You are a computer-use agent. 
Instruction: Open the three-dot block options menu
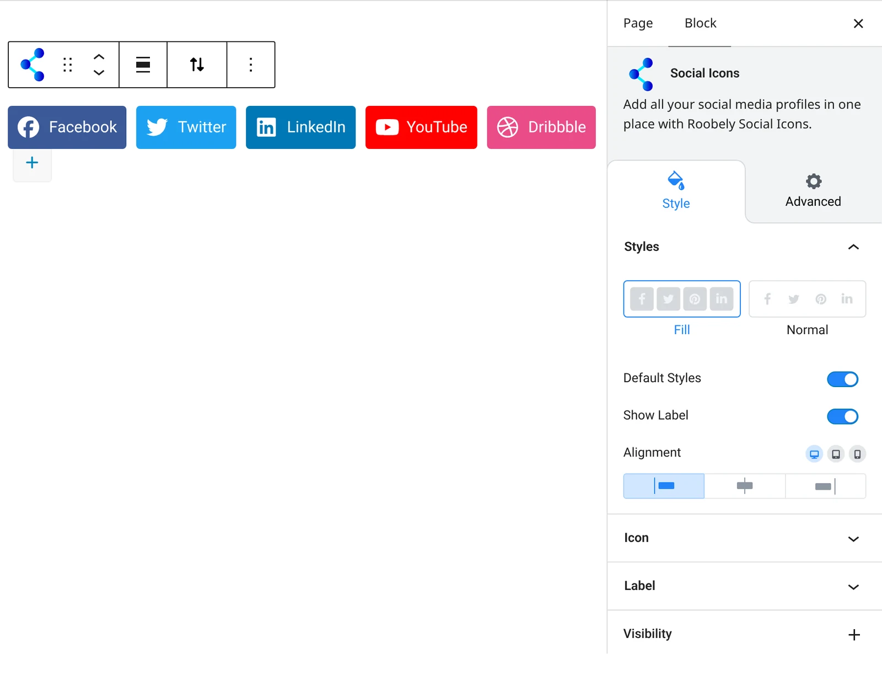pos(251,65)
